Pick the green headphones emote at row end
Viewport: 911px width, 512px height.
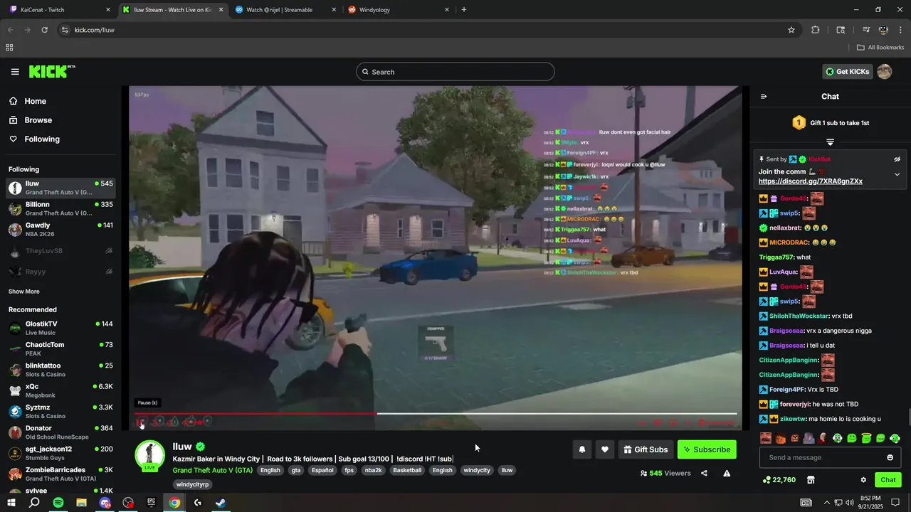pyautogui.click(x=895, y=438)
